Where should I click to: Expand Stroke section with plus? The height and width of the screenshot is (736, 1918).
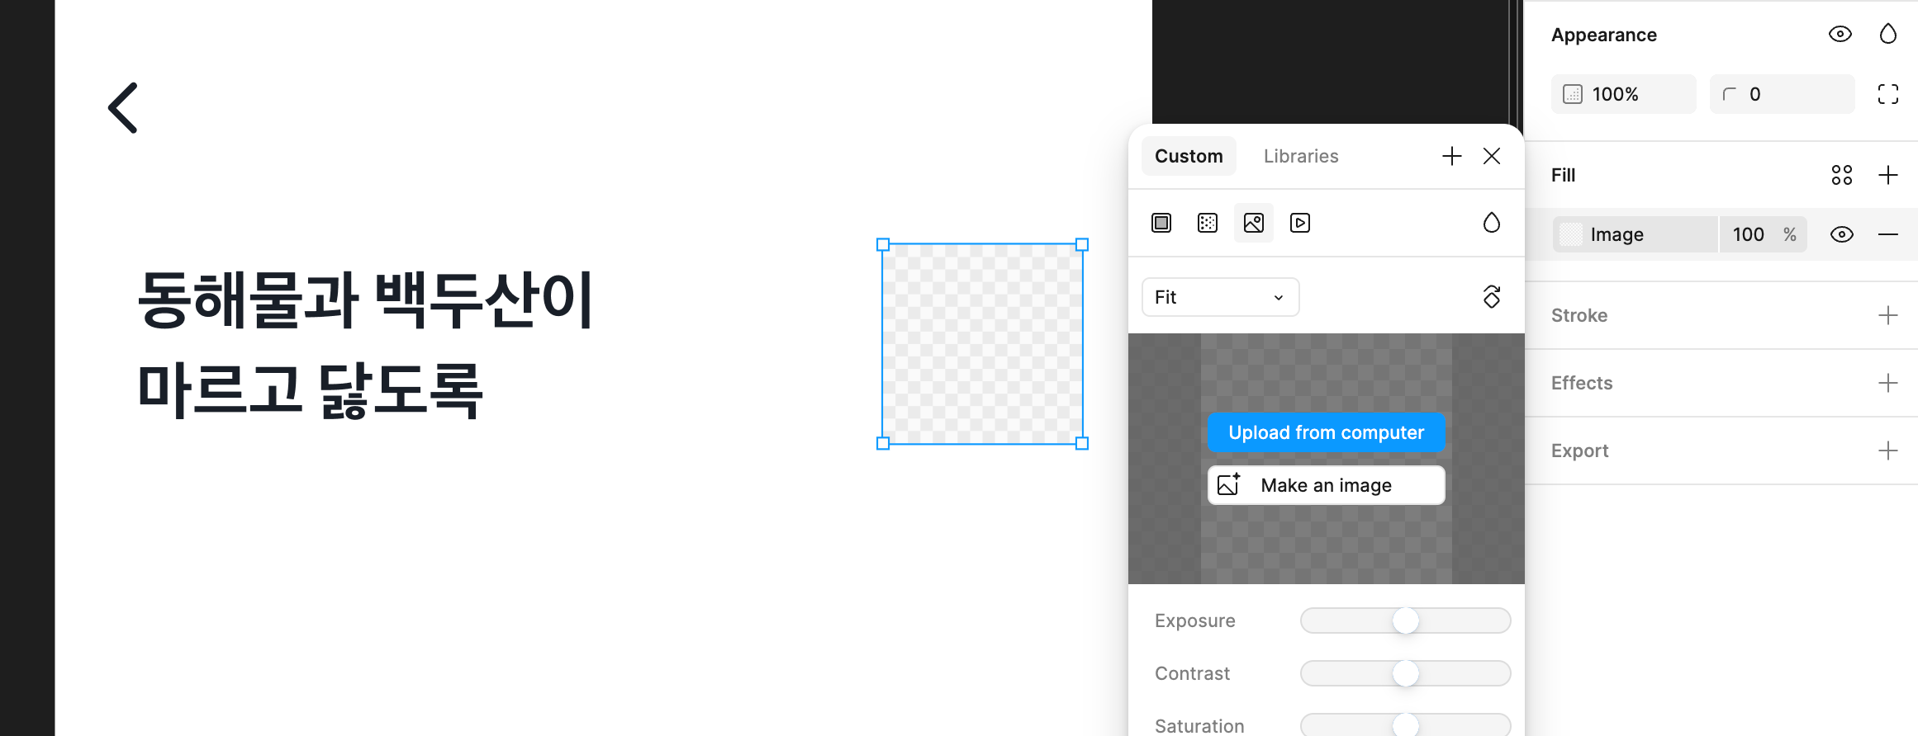(1887, 315)
